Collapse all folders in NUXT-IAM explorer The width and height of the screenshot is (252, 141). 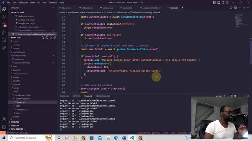(55, 38)
